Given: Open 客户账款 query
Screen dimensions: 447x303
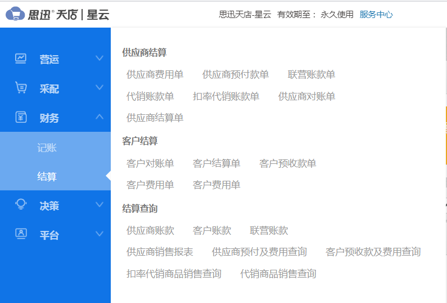Looking at the screenshot, I should click(x=212, y=230).
